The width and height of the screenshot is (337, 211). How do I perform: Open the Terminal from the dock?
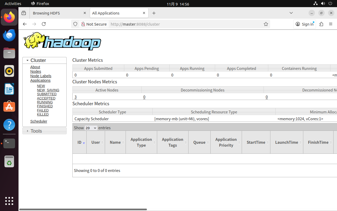[9, 143]
